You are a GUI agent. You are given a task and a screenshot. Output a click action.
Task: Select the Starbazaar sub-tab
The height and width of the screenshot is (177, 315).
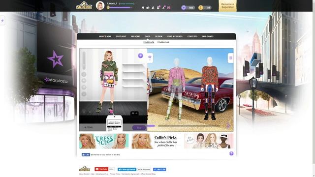163,42
